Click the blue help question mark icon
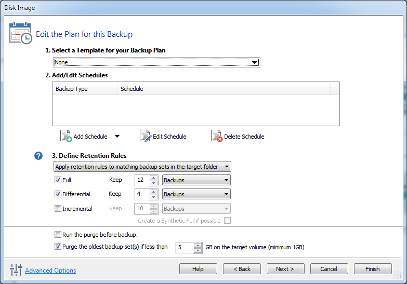Viewport: 407px width, 284px height. [38, 156]
